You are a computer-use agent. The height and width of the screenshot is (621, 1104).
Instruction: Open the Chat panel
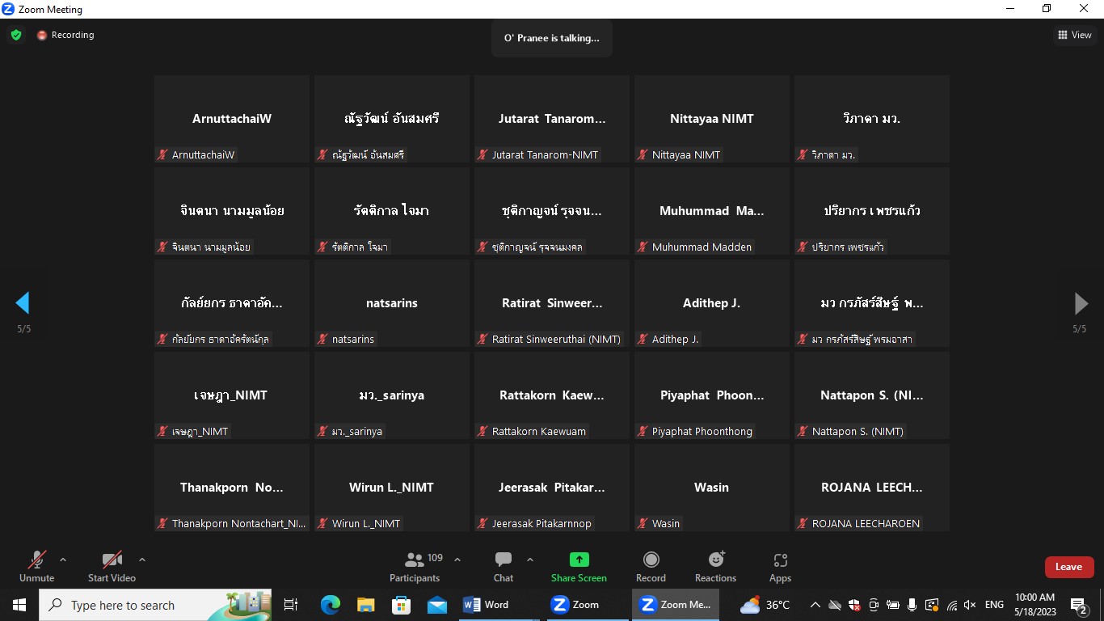[504, 560]
